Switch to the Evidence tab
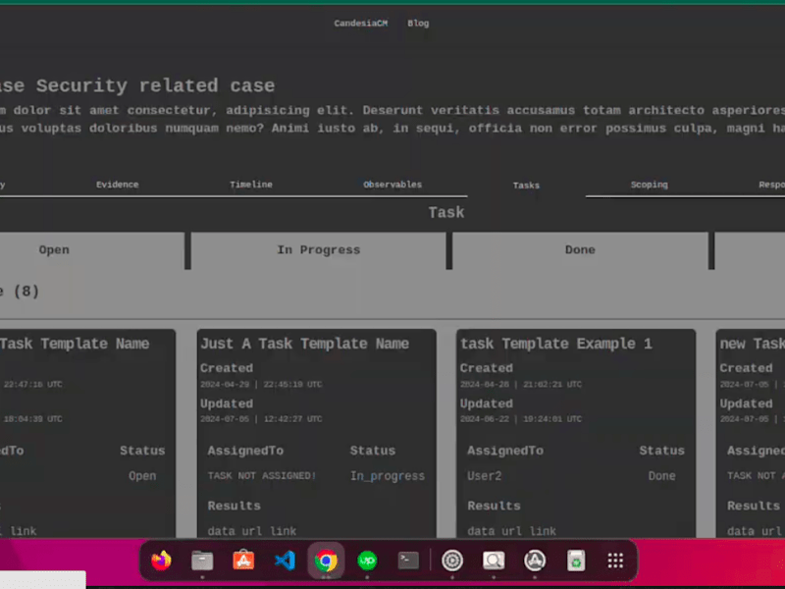The width and height of the screenshot is (785, 589). click(x=117, y=185)
